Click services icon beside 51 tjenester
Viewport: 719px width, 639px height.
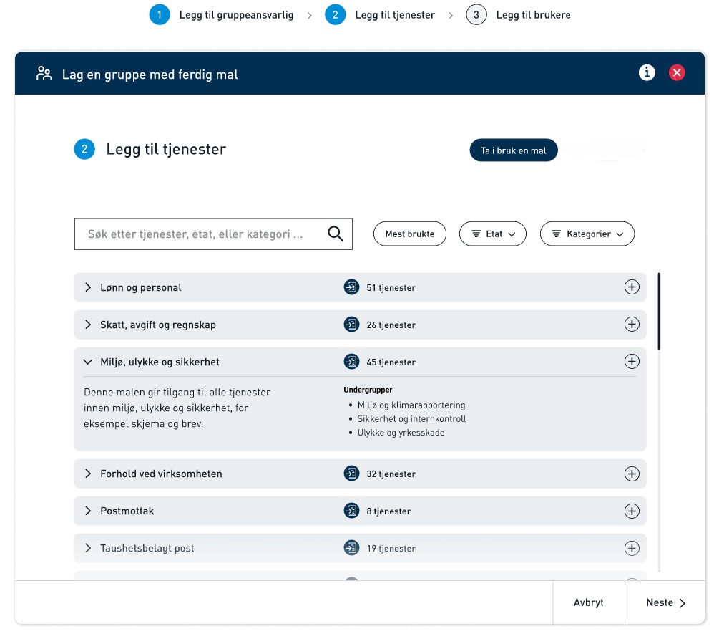pyautogui.click(x=351, y=287)
